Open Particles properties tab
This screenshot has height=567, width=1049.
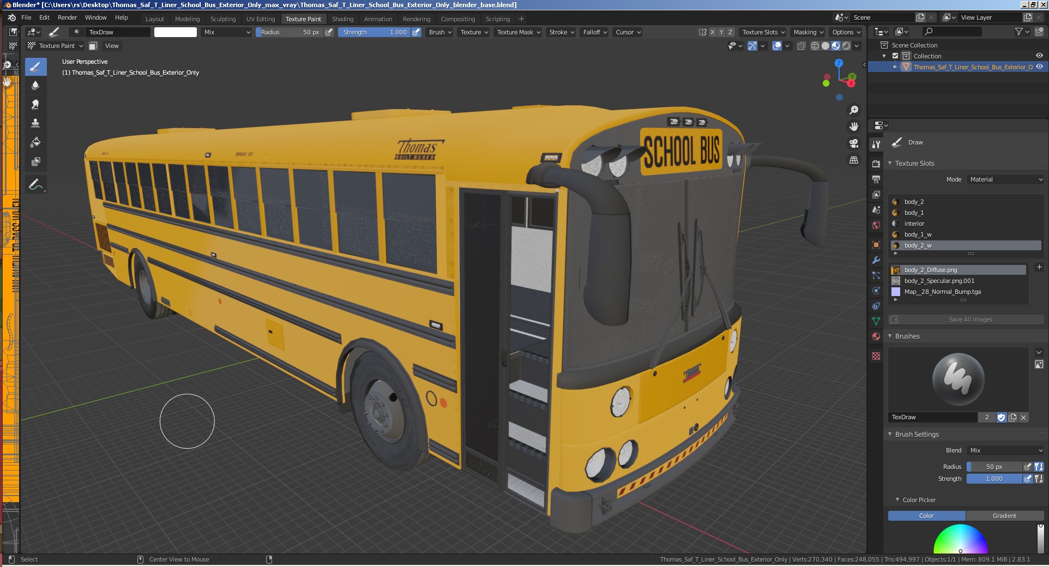(876, 275)
